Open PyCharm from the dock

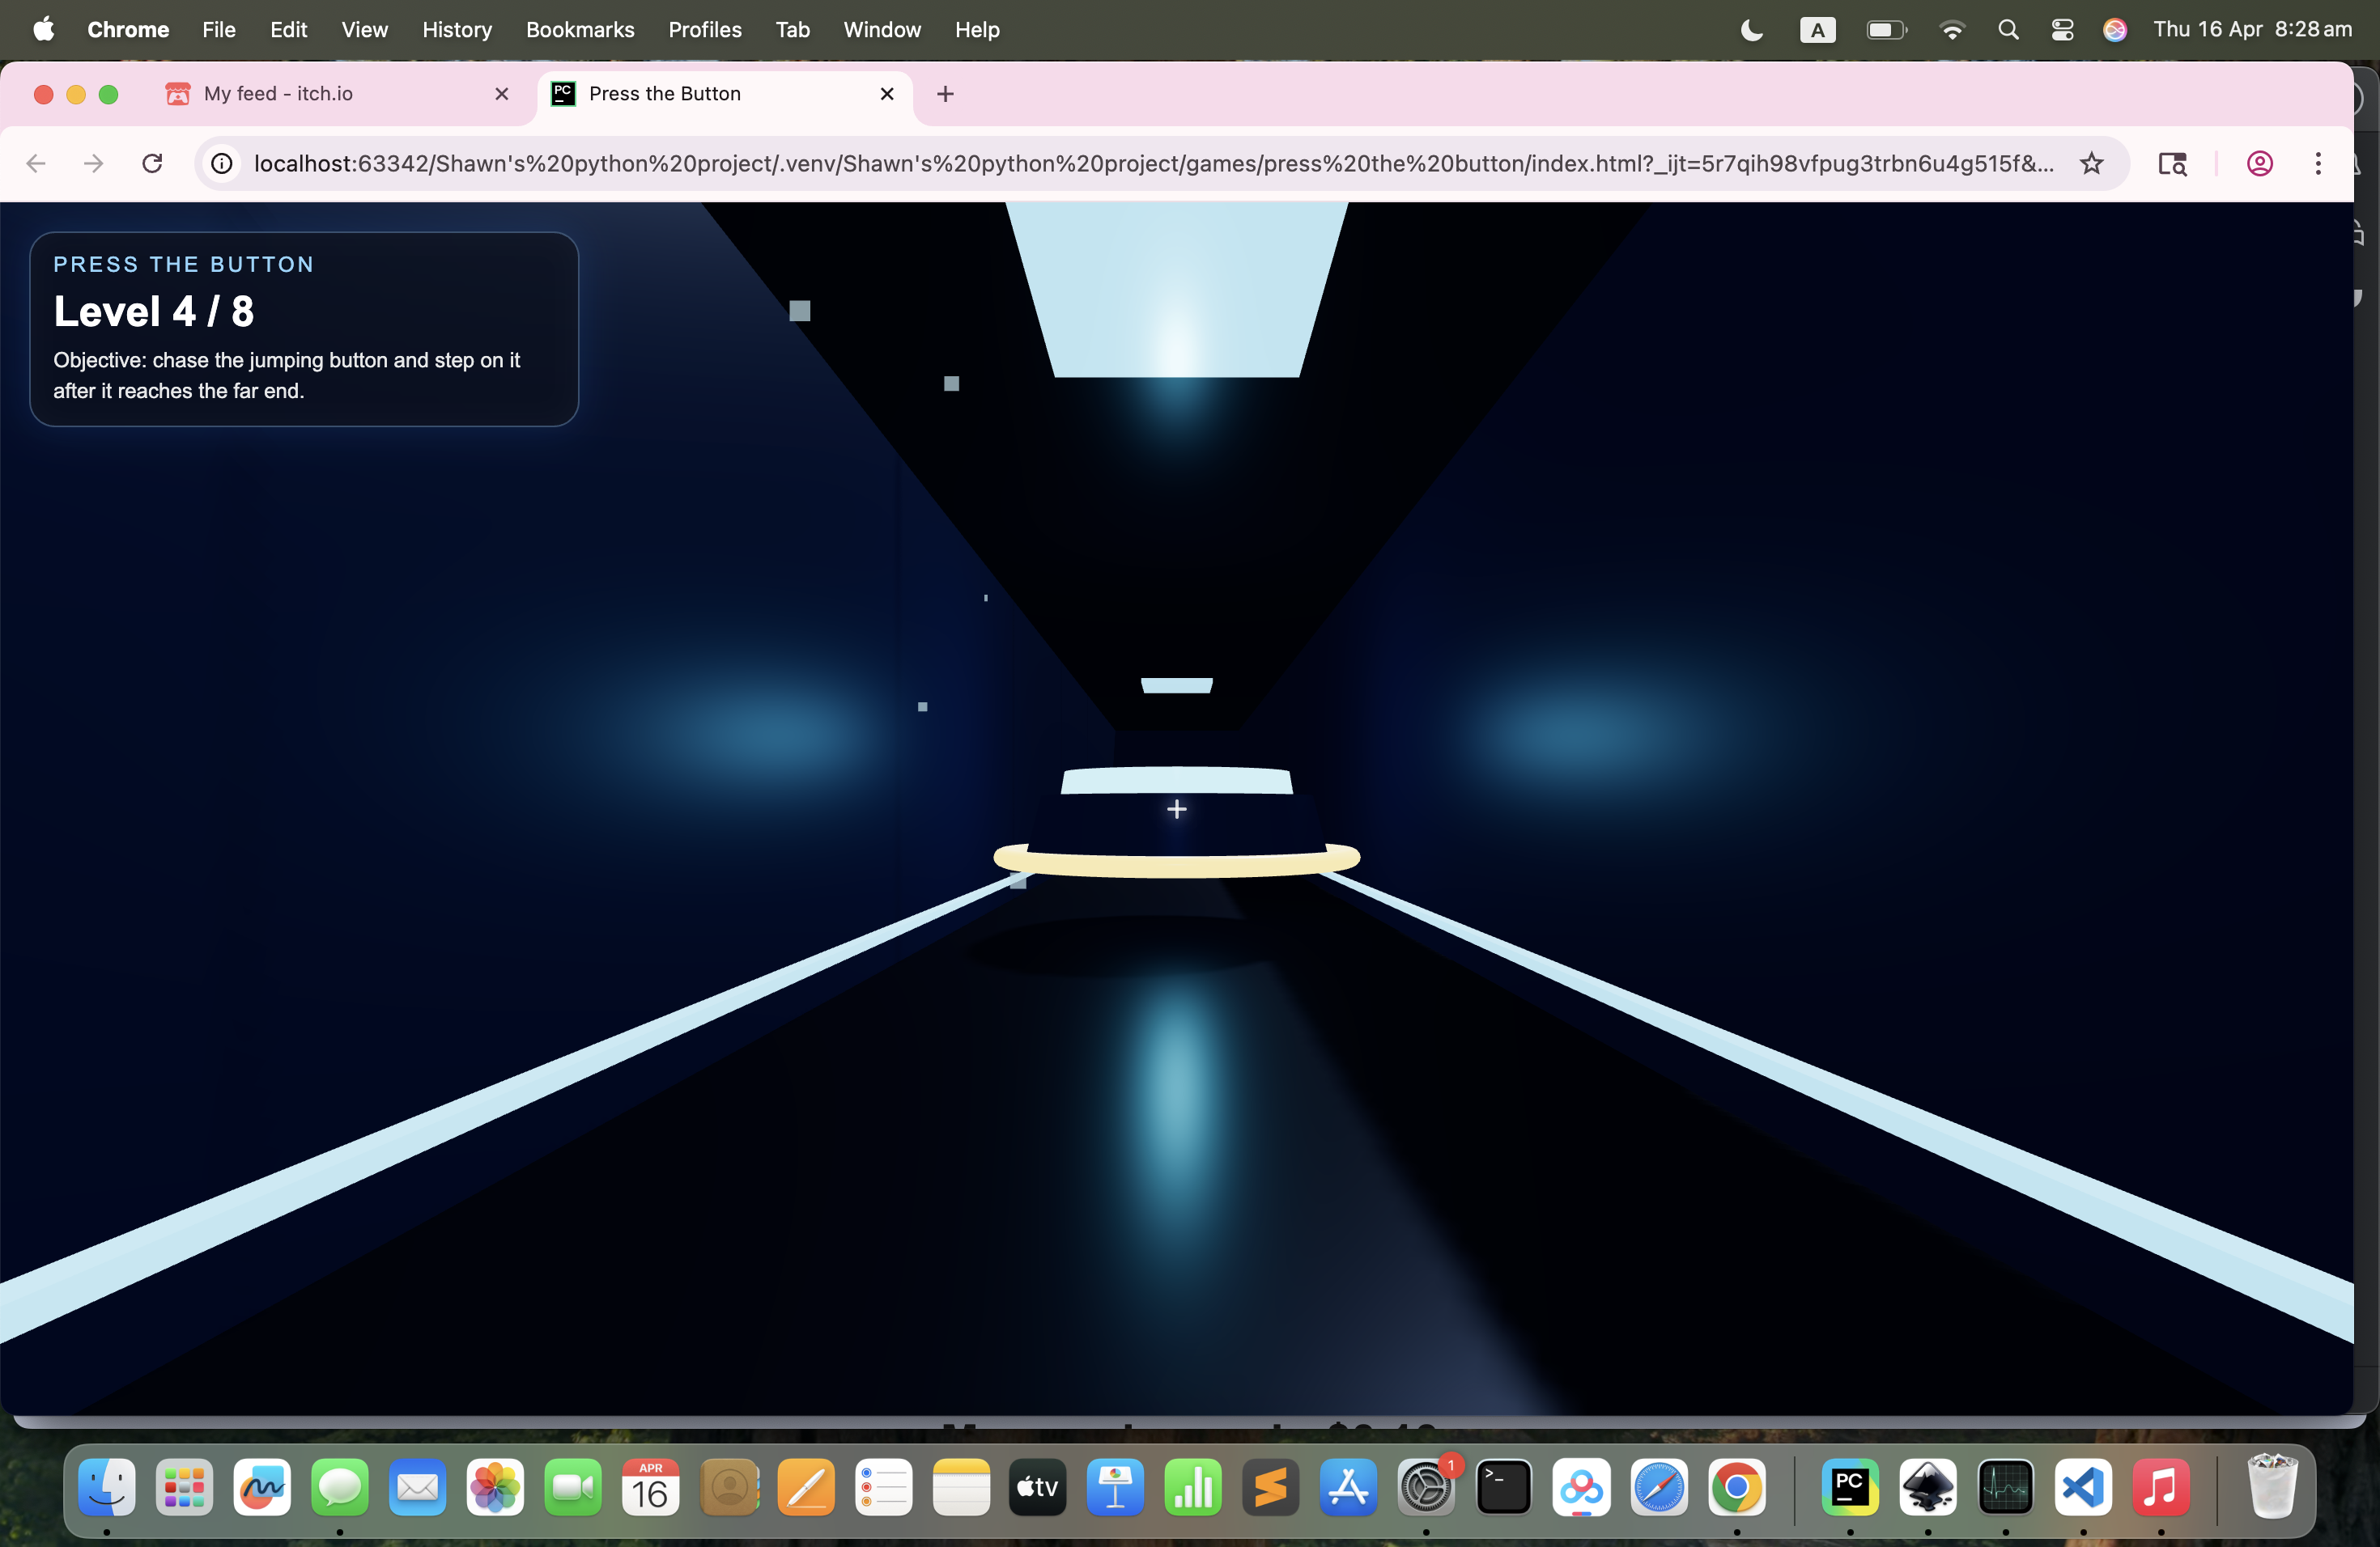(x=1849, y=1487)
